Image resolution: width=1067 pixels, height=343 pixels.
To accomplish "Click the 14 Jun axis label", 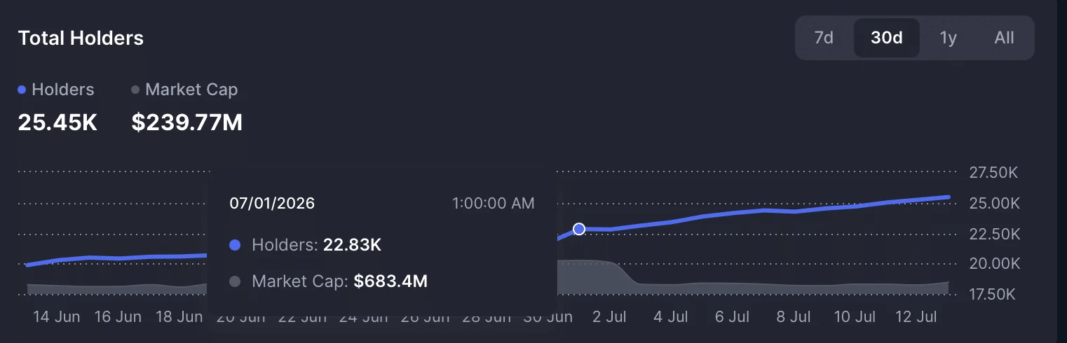I will tap(57, 316).
